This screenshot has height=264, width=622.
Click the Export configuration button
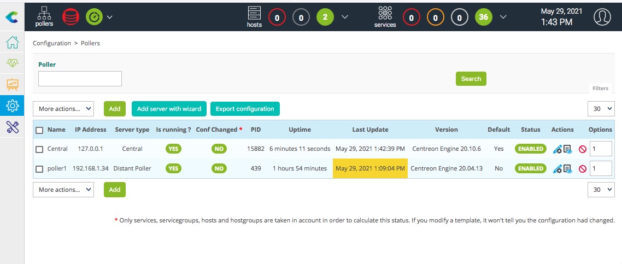[x=245, y=109]
